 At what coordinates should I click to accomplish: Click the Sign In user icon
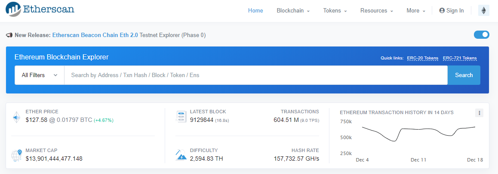(x=442, y=10)
